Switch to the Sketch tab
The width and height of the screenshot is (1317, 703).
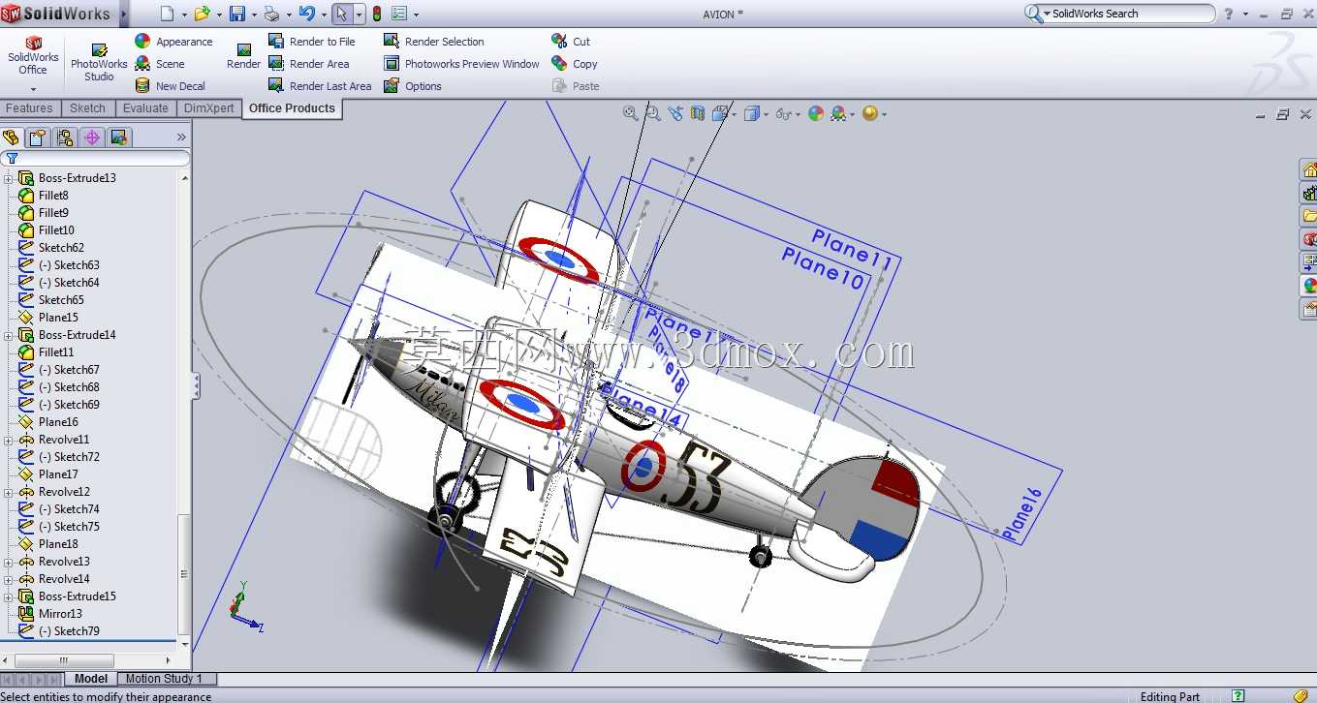[87, 108]
